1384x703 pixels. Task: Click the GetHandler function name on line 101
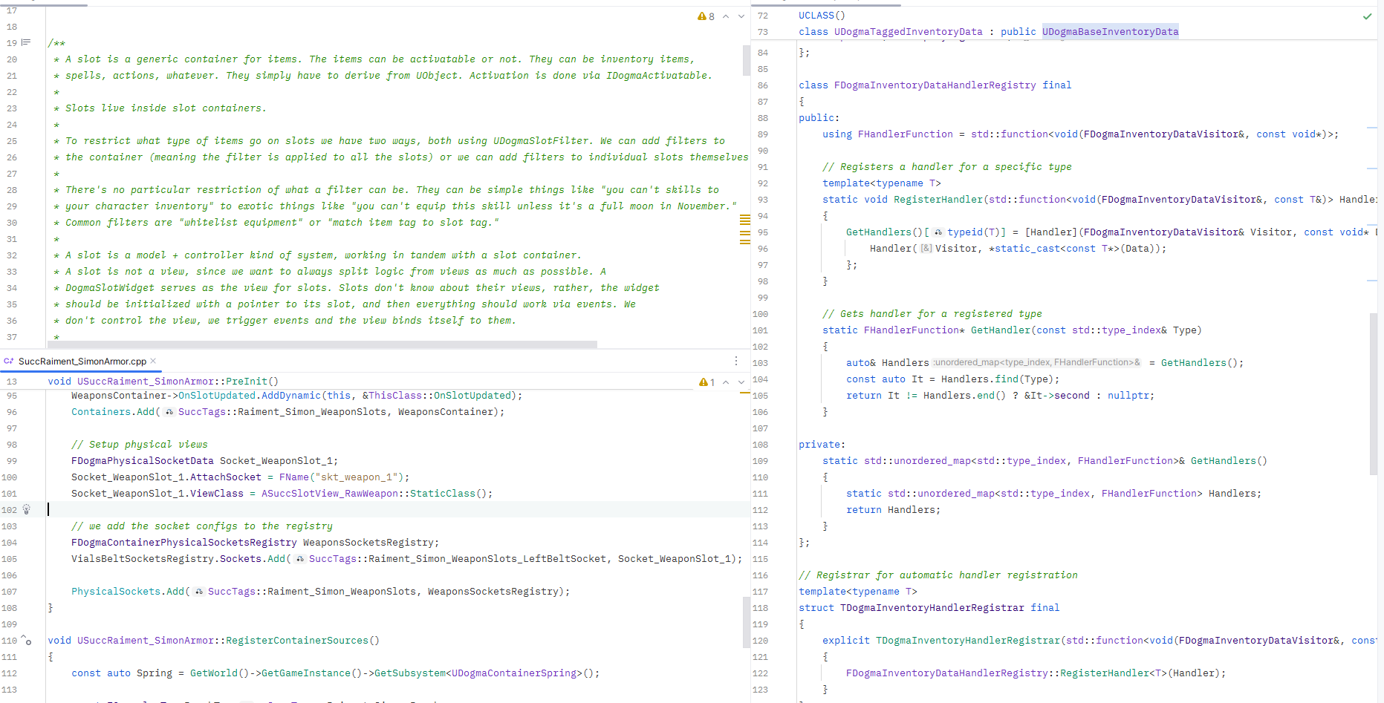pyautogui.click(x=1000, y=330)
